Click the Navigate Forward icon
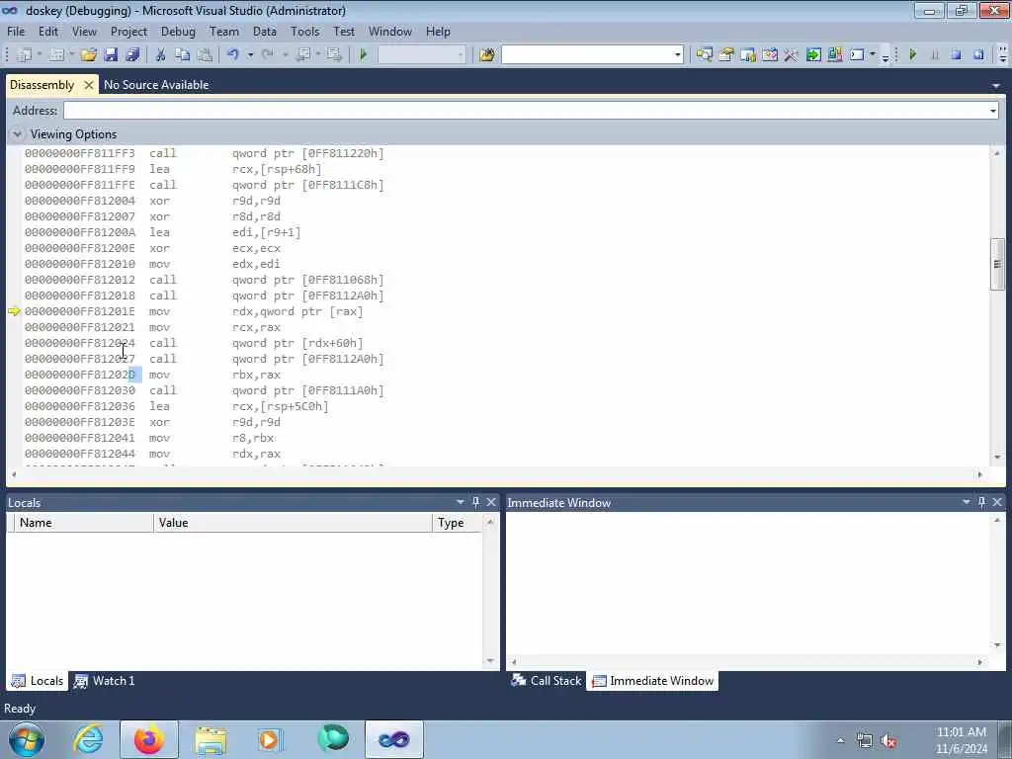1012x759 pixels. pyautogui.click(x=334, y=55)
